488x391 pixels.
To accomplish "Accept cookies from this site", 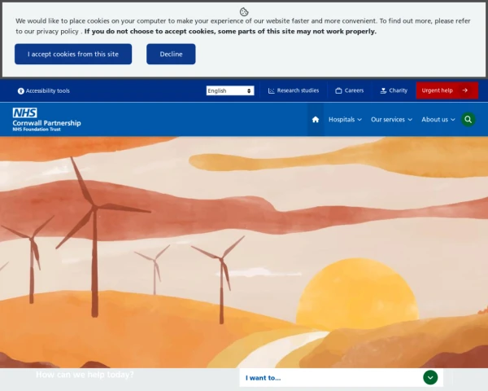I will pyautogui.click(x=73, y=54).
